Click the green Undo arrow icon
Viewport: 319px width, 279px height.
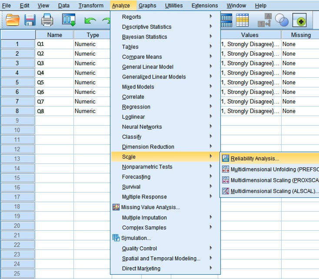[x=90, y=20]
